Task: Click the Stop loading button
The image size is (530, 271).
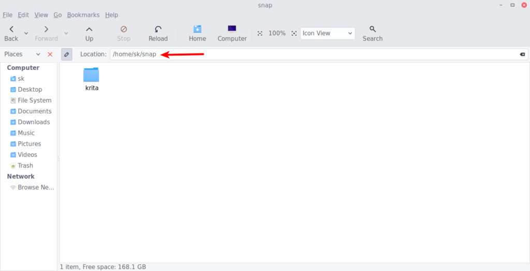Action: [124, 34]
